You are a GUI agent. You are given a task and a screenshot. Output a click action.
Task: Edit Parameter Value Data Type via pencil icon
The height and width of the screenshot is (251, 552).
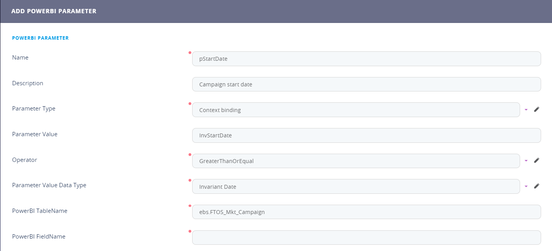536,186
